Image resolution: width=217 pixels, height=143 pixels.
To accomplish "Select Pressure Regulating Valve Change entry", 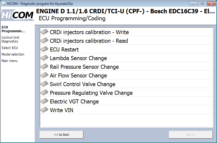I will click(x=91, y=93).
